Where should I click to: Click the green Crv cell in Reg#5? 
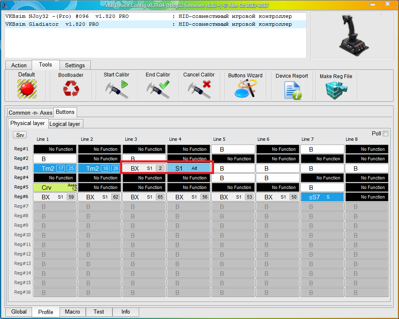click(55, 187)
